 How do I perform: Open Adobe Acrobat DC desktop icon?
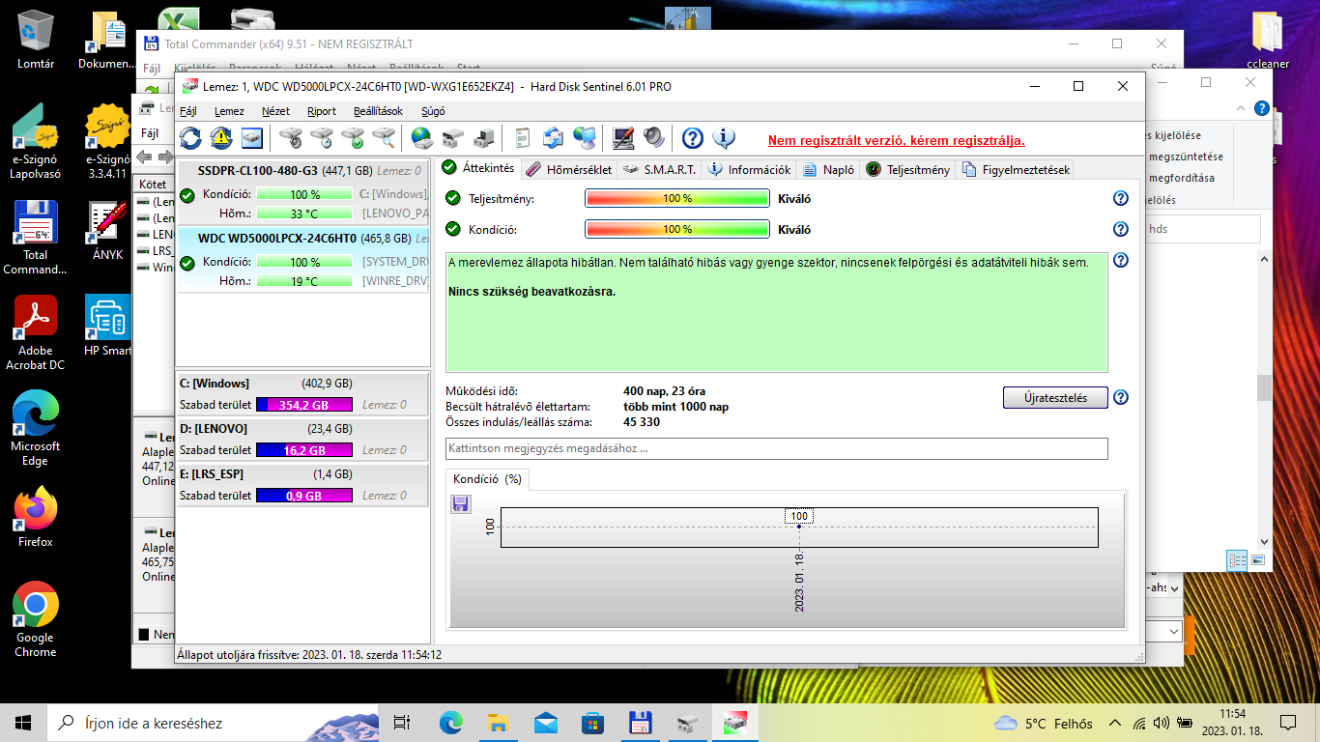point(35,332)
